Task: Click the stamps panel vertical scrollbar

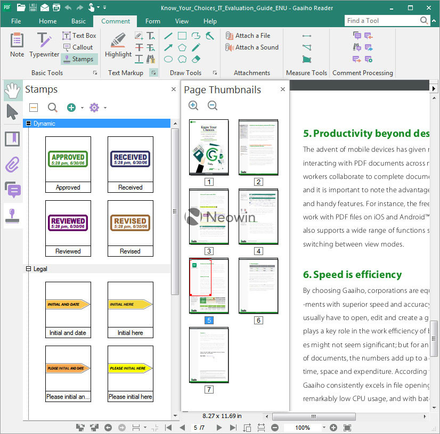Action: click(x=175, y=212)
